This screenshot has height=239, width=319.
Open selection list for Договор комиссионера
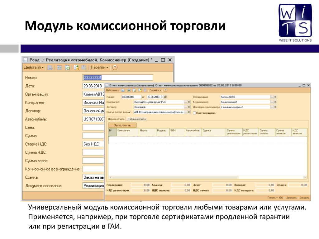[x=272, y=107]
